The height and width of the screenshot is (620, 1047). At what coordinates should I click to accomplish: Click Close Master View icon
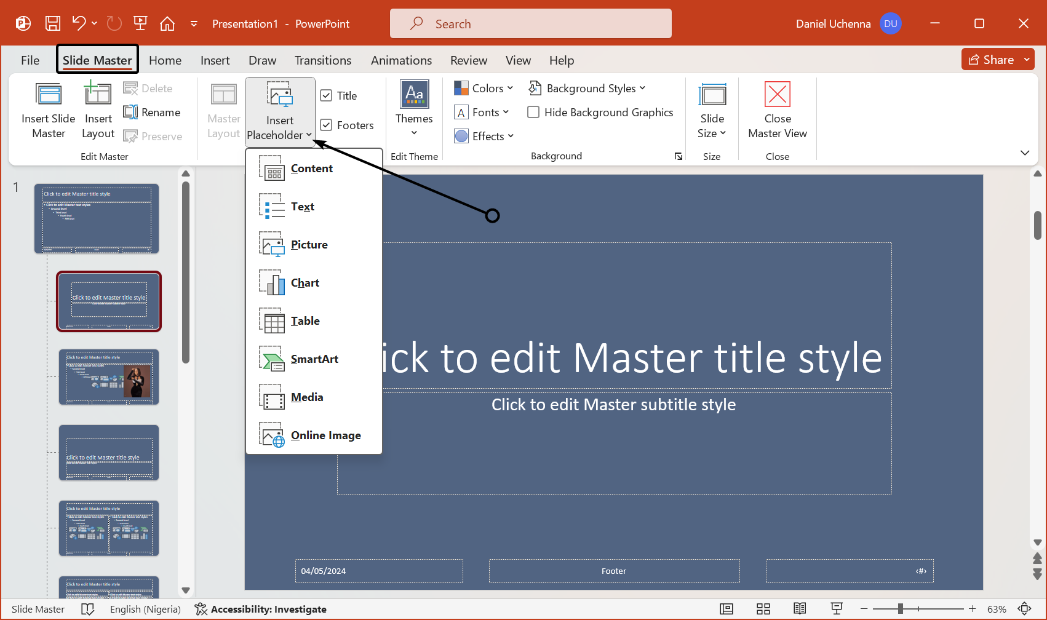(x=777, y=95)
